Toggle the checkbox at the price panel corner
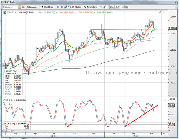Viewport: 179px width, 139px height. tap(163, 13)
